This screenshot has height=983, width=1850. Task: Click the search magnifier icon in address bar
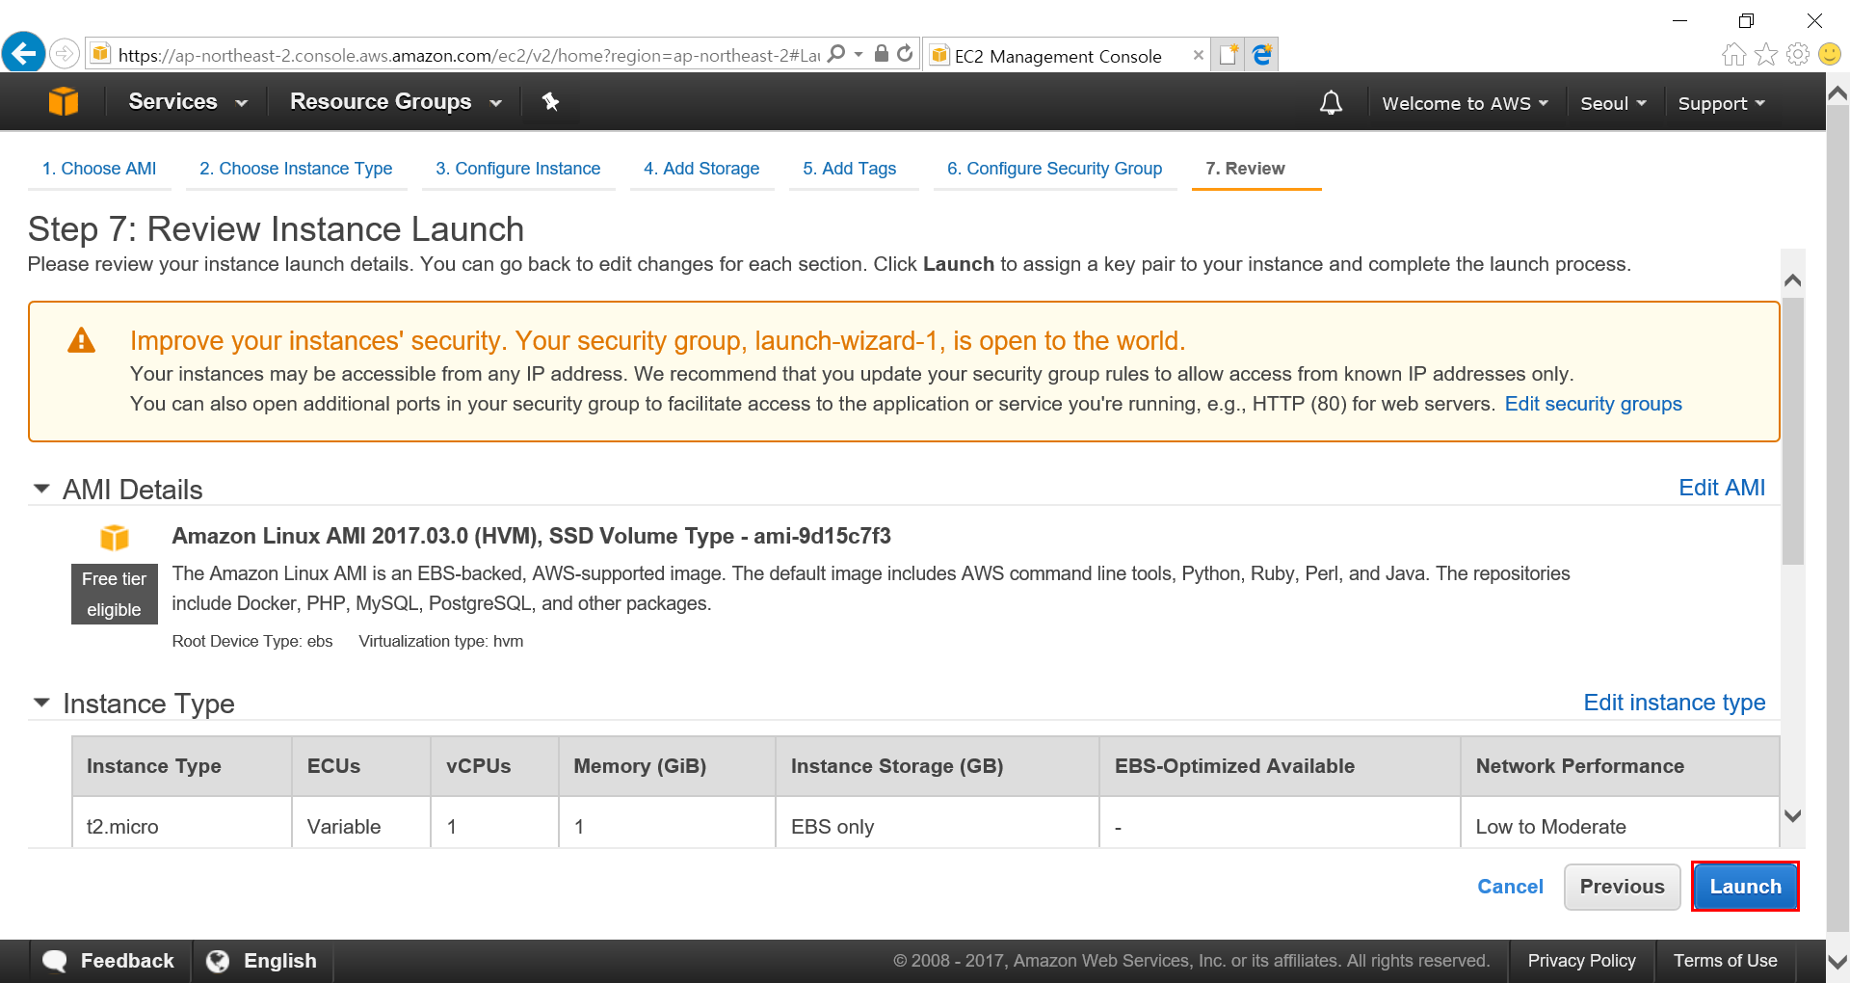(x=836, y=54)
